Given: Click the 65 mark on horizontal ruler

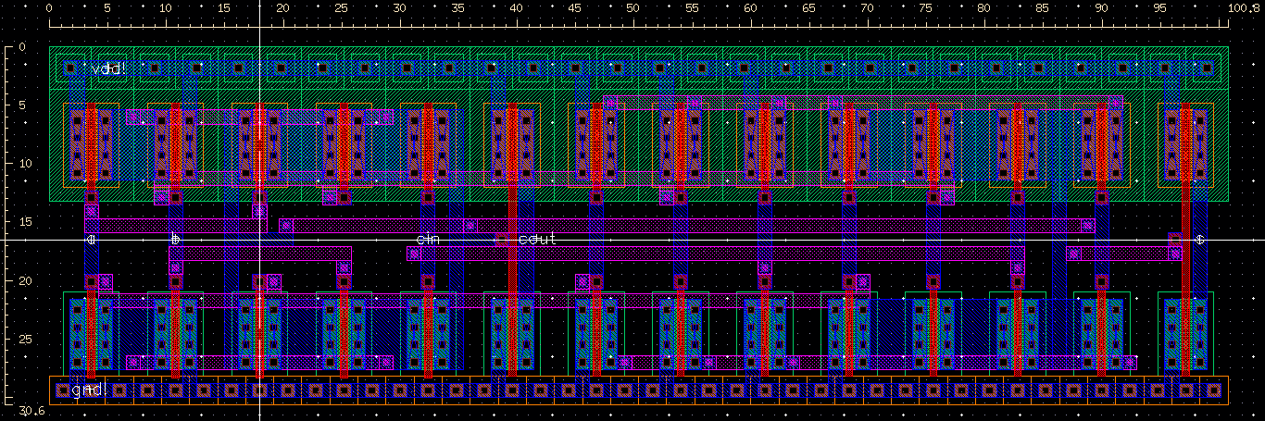Looking at the screenshot, I should point(808,8).
